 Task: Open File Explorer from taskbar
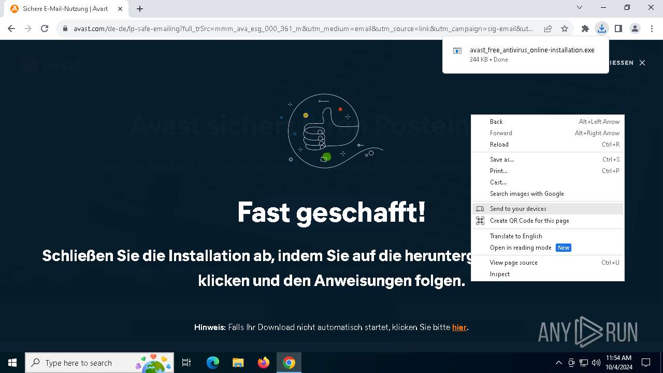(x=238, y=363)
